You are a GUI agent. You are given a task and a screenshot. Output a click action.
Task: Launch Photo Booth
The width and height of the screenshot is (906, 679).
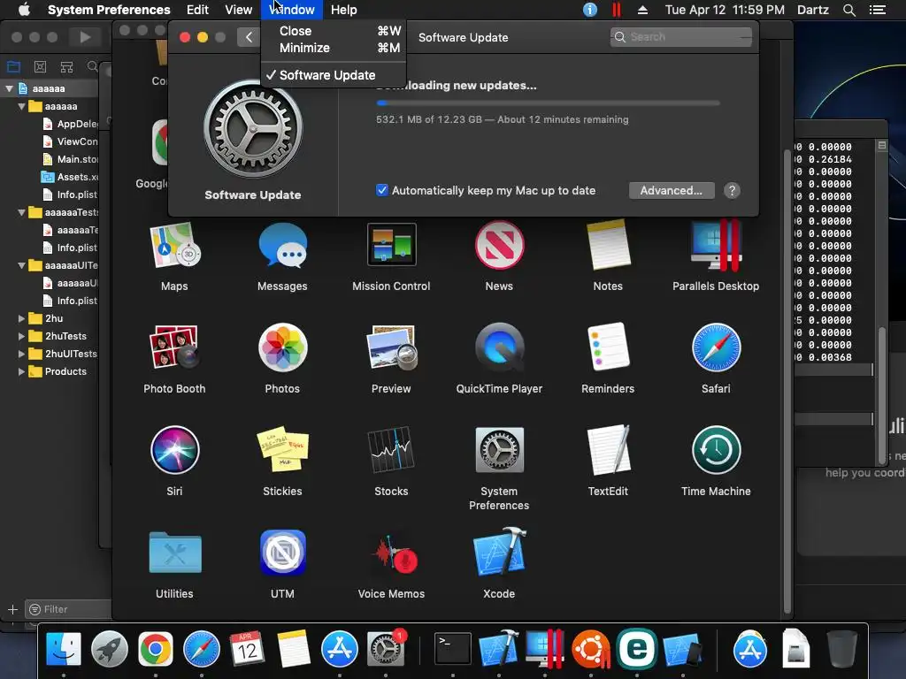pyautogui.click(x=174, y=347)
